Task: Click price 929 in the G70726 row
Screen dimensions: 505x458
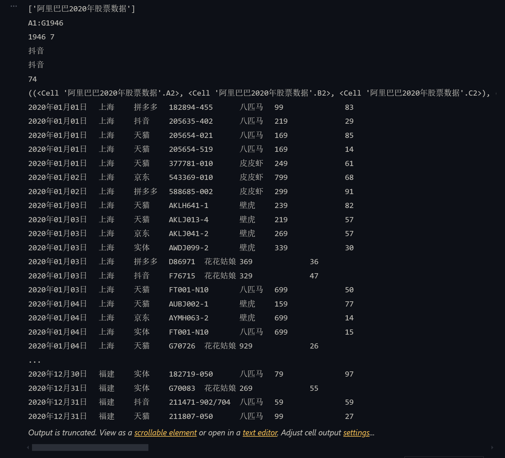Action: (245, 346)
